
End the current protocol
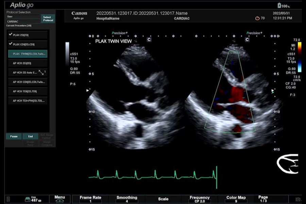pyautogui.click(x=31, y=136)
